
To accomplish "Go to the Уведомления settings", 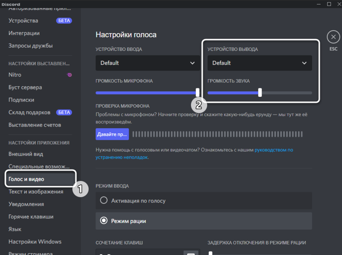I will pos(26,204).
